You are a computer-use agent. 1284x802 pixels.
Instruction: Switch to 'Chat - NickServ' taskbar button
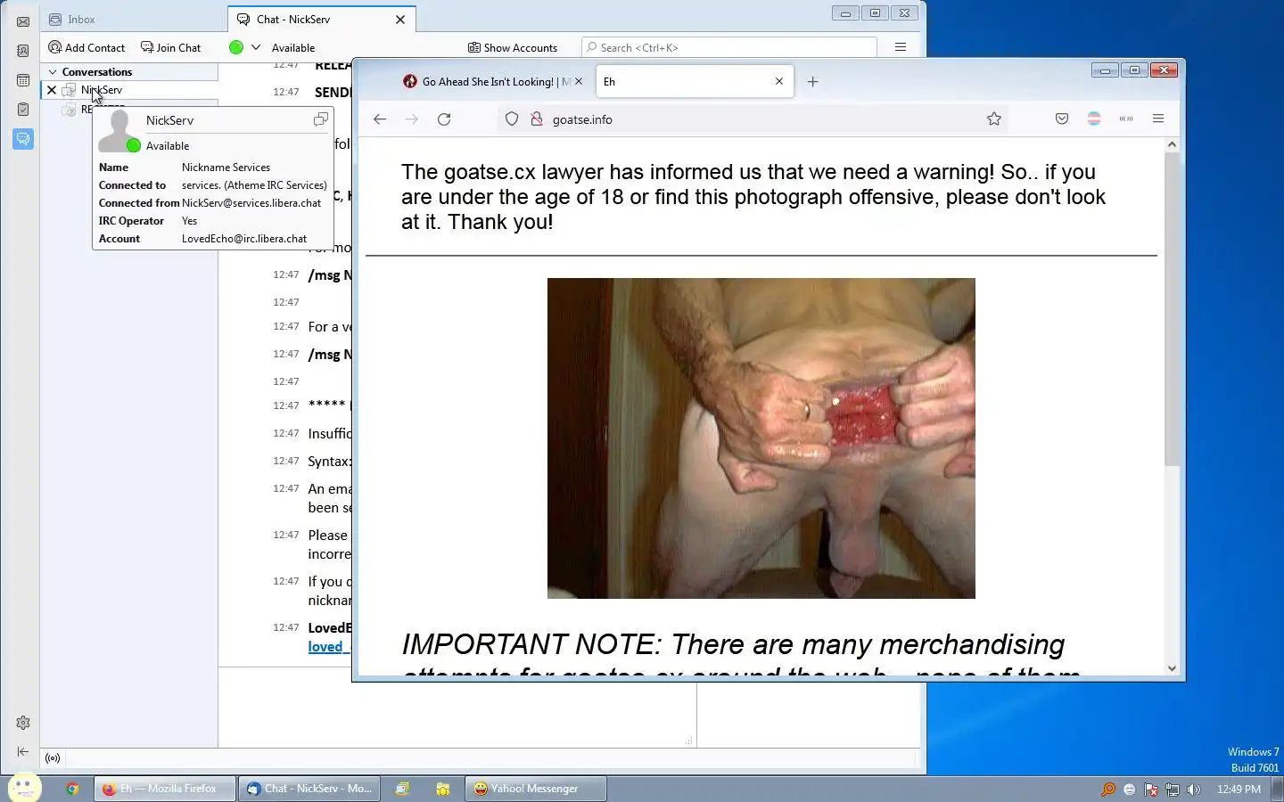(x=309, y=789)
